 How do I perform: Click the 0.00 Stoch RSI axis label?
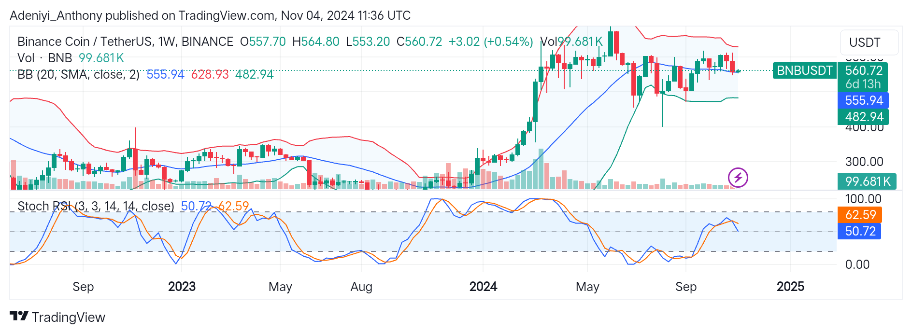coord(857,264)
